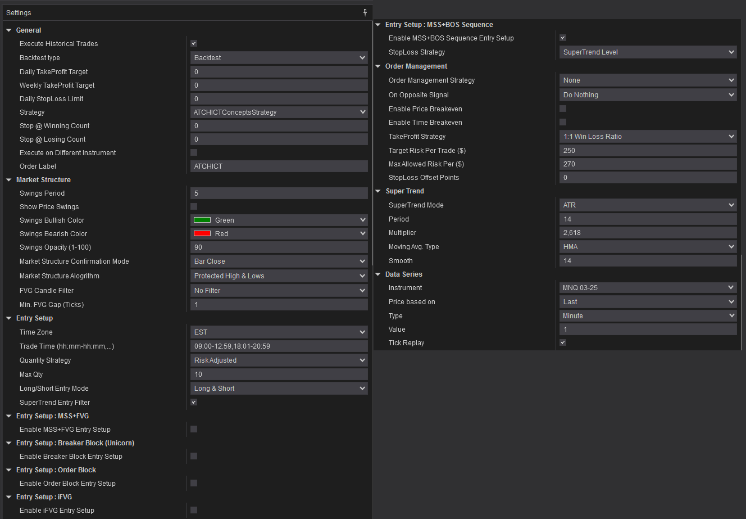
Task: Open SuperTrend Mode ATR dropdown
Action: (x=648, y=205)
